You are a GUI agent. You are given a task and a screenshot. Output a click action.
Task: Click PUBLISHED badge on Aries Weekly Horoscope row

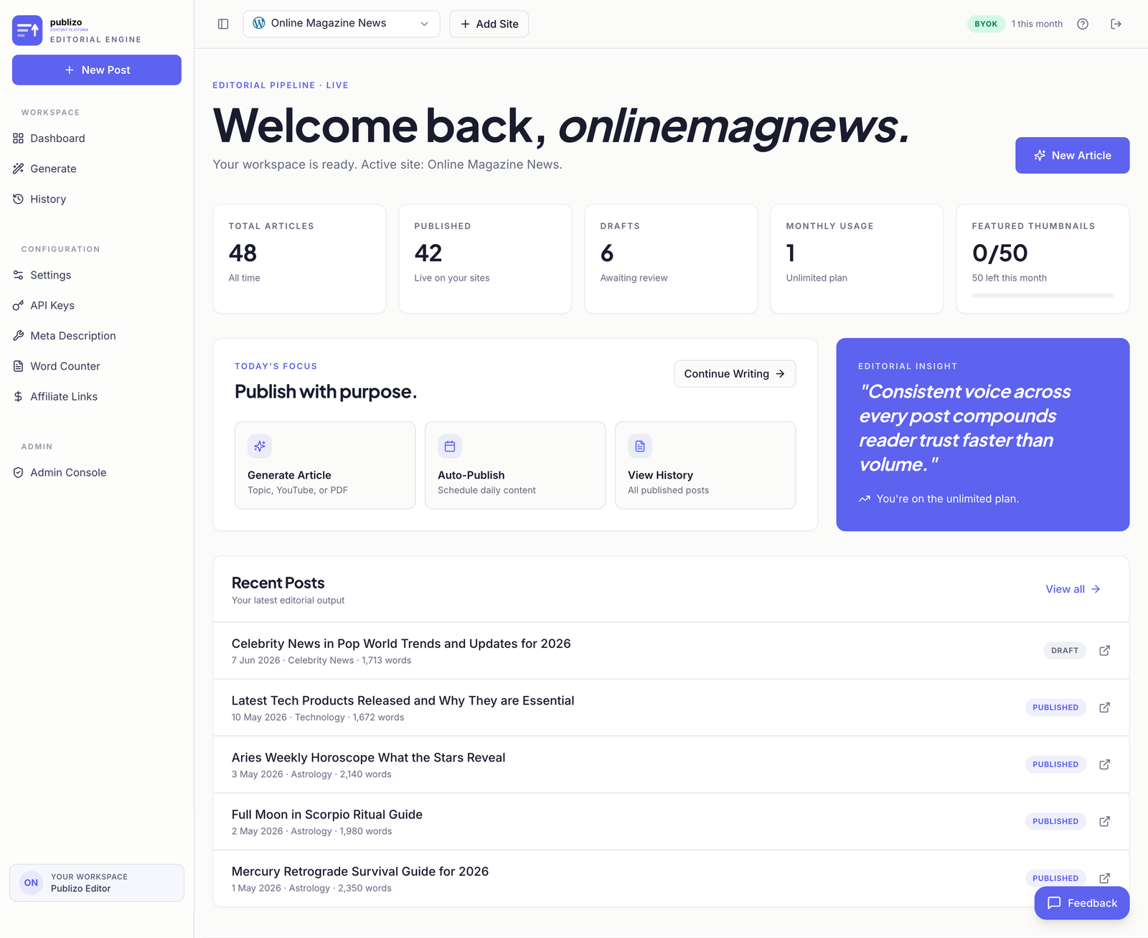point(1055,764)
